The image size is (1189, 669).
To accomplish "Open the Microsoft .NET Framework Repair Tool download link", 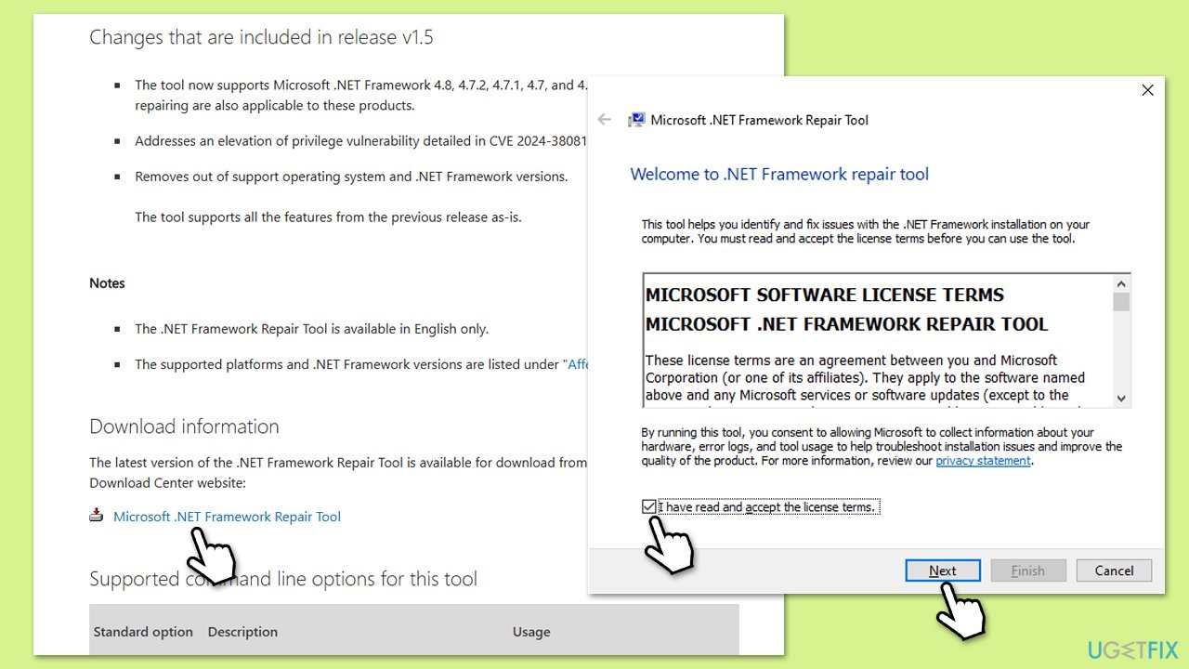I will 227,517.
